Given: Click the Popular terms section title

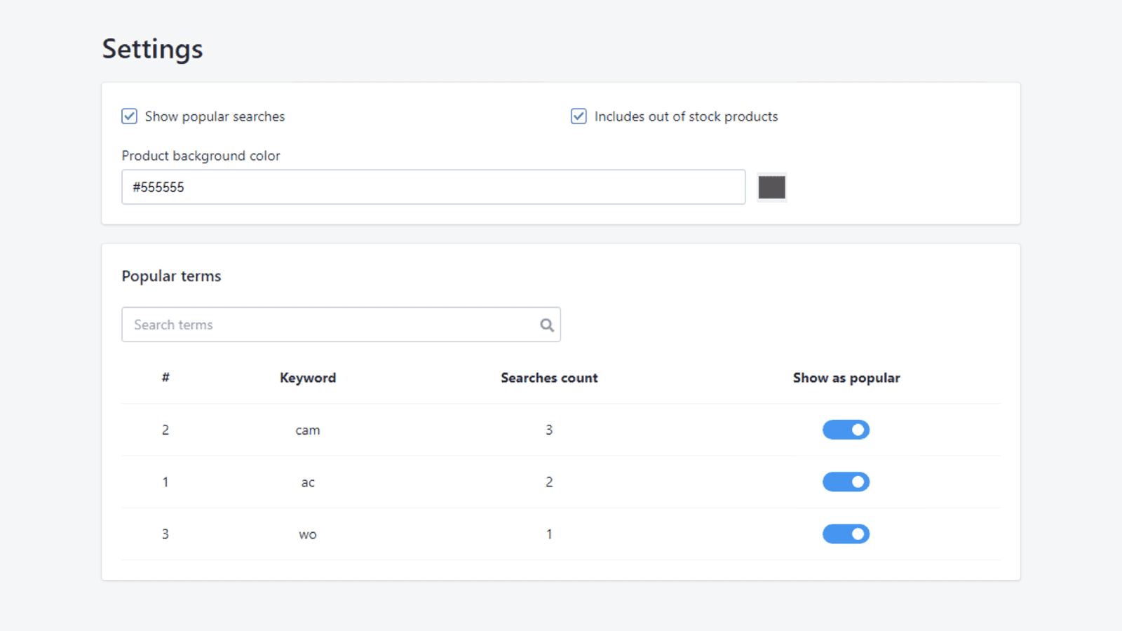Looking at the screenshot, I should (x=171, y=276).
